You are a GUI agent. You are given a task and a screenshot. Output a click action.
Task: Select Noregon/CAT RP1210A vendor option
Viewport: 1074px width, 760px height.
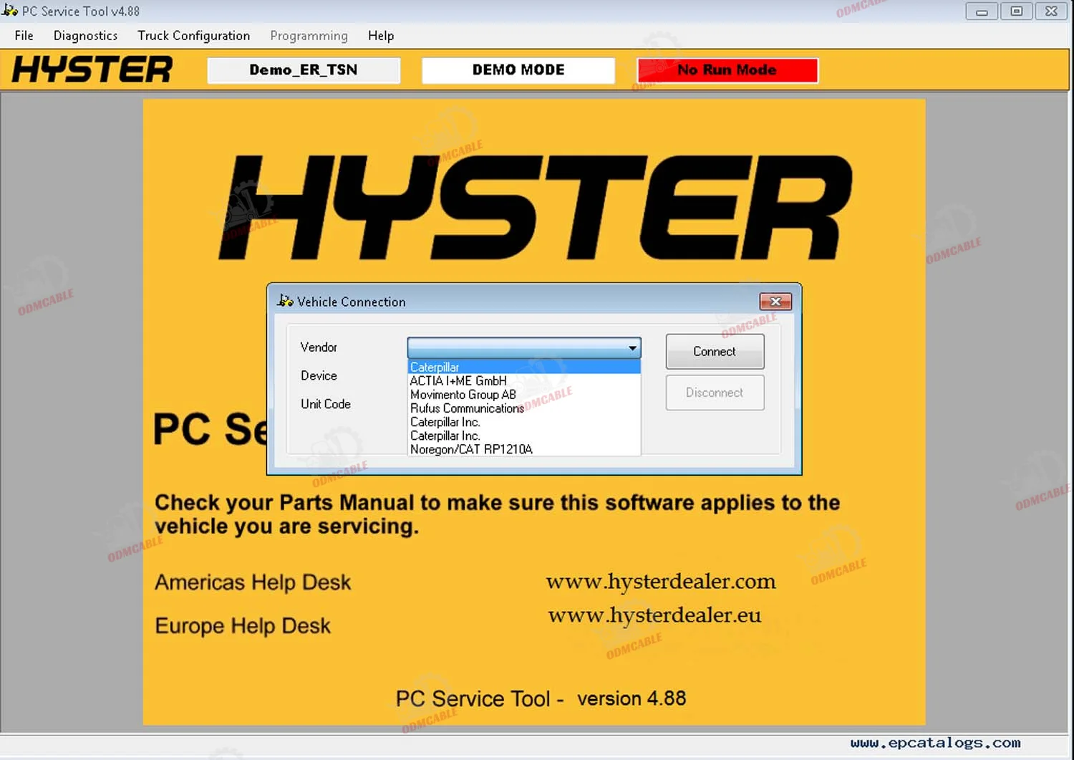471,450
